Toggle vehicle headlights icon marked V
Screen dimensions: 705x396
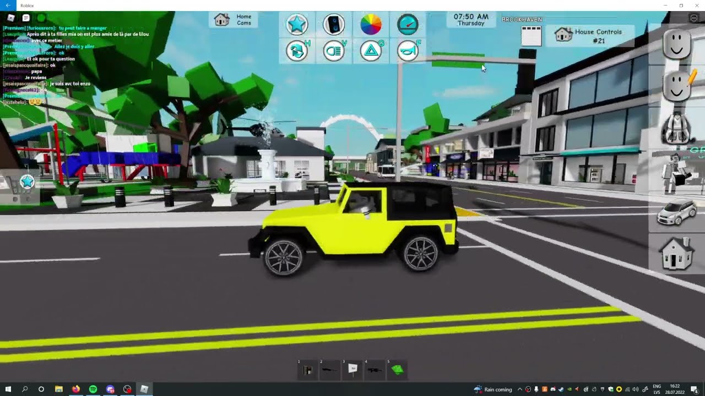point(333,51)
